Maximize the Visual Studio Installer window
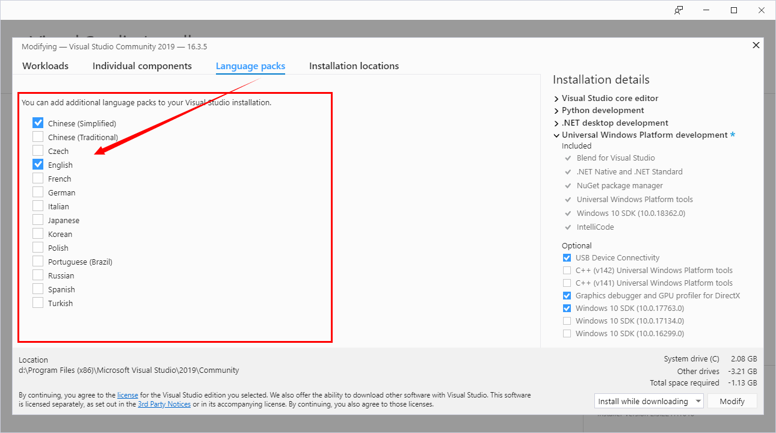The image size is (776, 433). point(734,10)
